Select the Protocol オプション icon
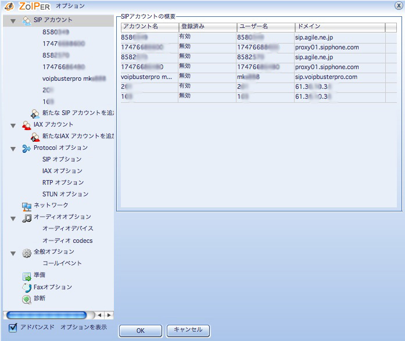This screenshot has height=341, width=405. pyautogui.click(x=26, y=149)
